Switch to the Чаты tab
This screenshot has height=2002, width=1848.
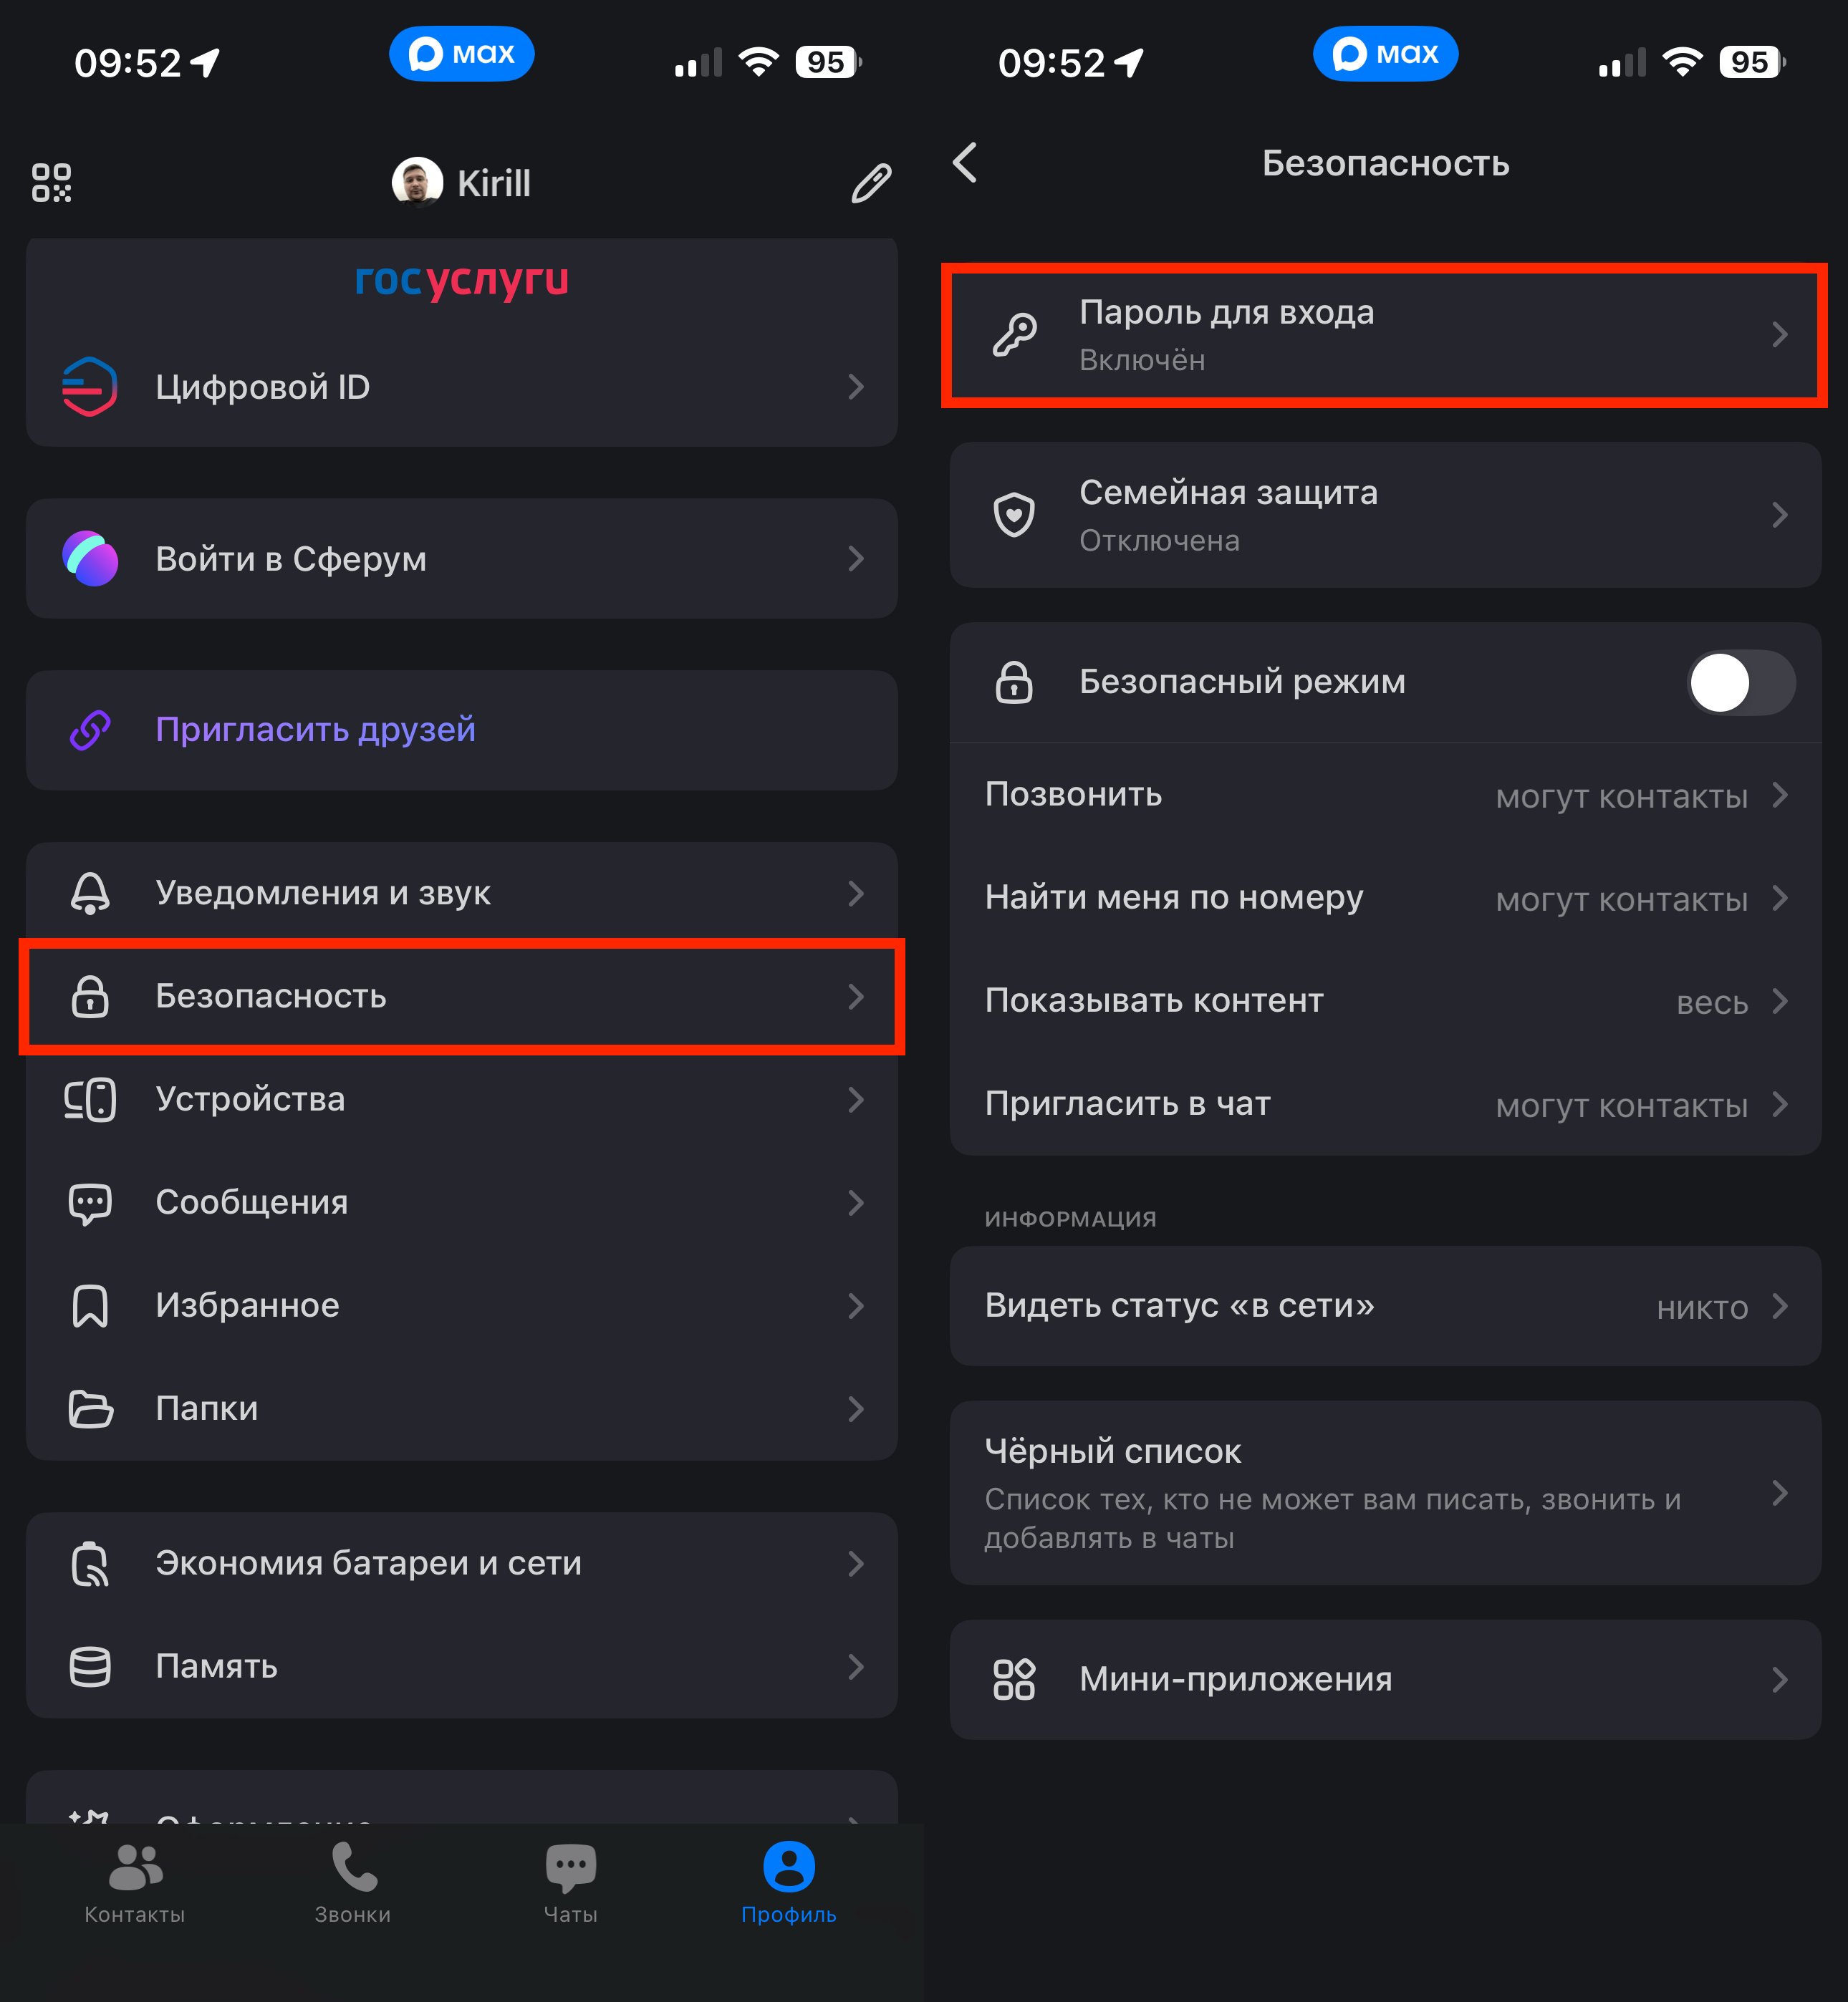coord(570,1882)
